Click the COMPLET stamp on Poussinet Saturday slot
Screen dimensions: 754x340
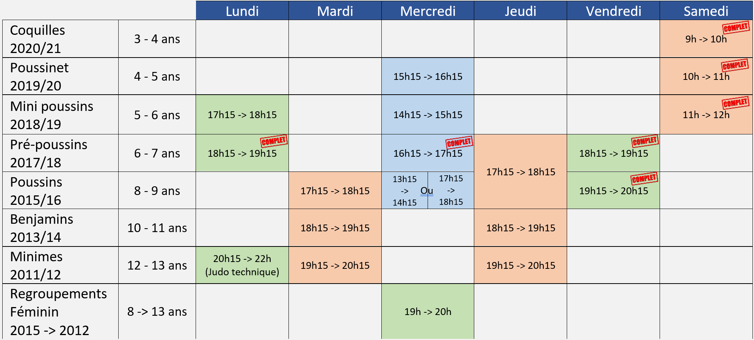[x=735, y=65]
